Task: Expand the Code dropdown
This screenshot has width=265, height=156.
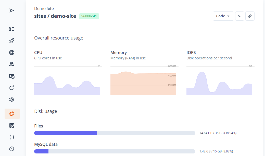Action: pyautogui.click(x=223, y=16)
